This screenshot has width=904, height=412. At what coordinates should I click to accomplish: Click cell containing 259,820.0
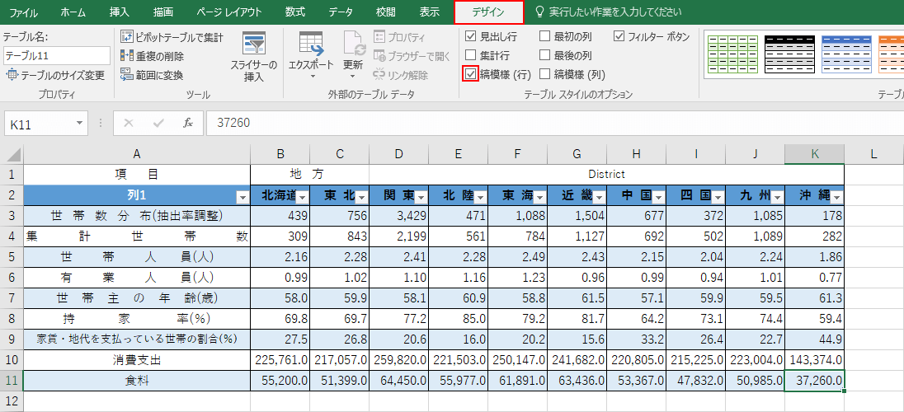point(399,360)
